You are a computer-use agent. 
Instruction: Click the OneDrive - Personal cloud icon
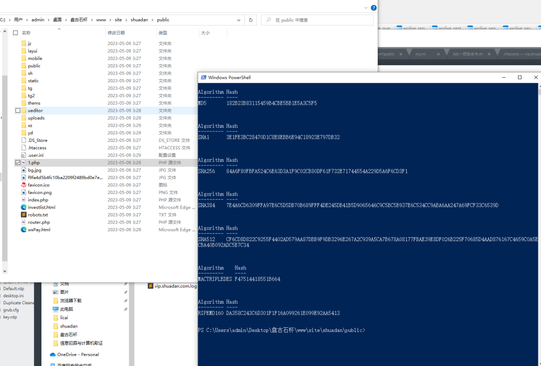tap(53, 354)
